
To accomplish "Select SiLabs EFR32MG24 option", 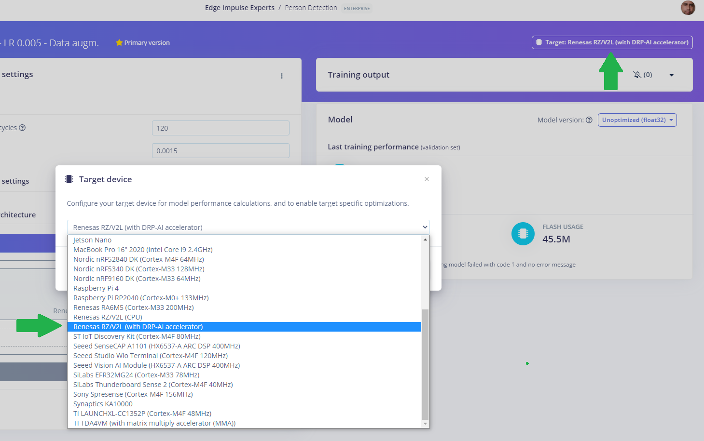I will (244, 375).
